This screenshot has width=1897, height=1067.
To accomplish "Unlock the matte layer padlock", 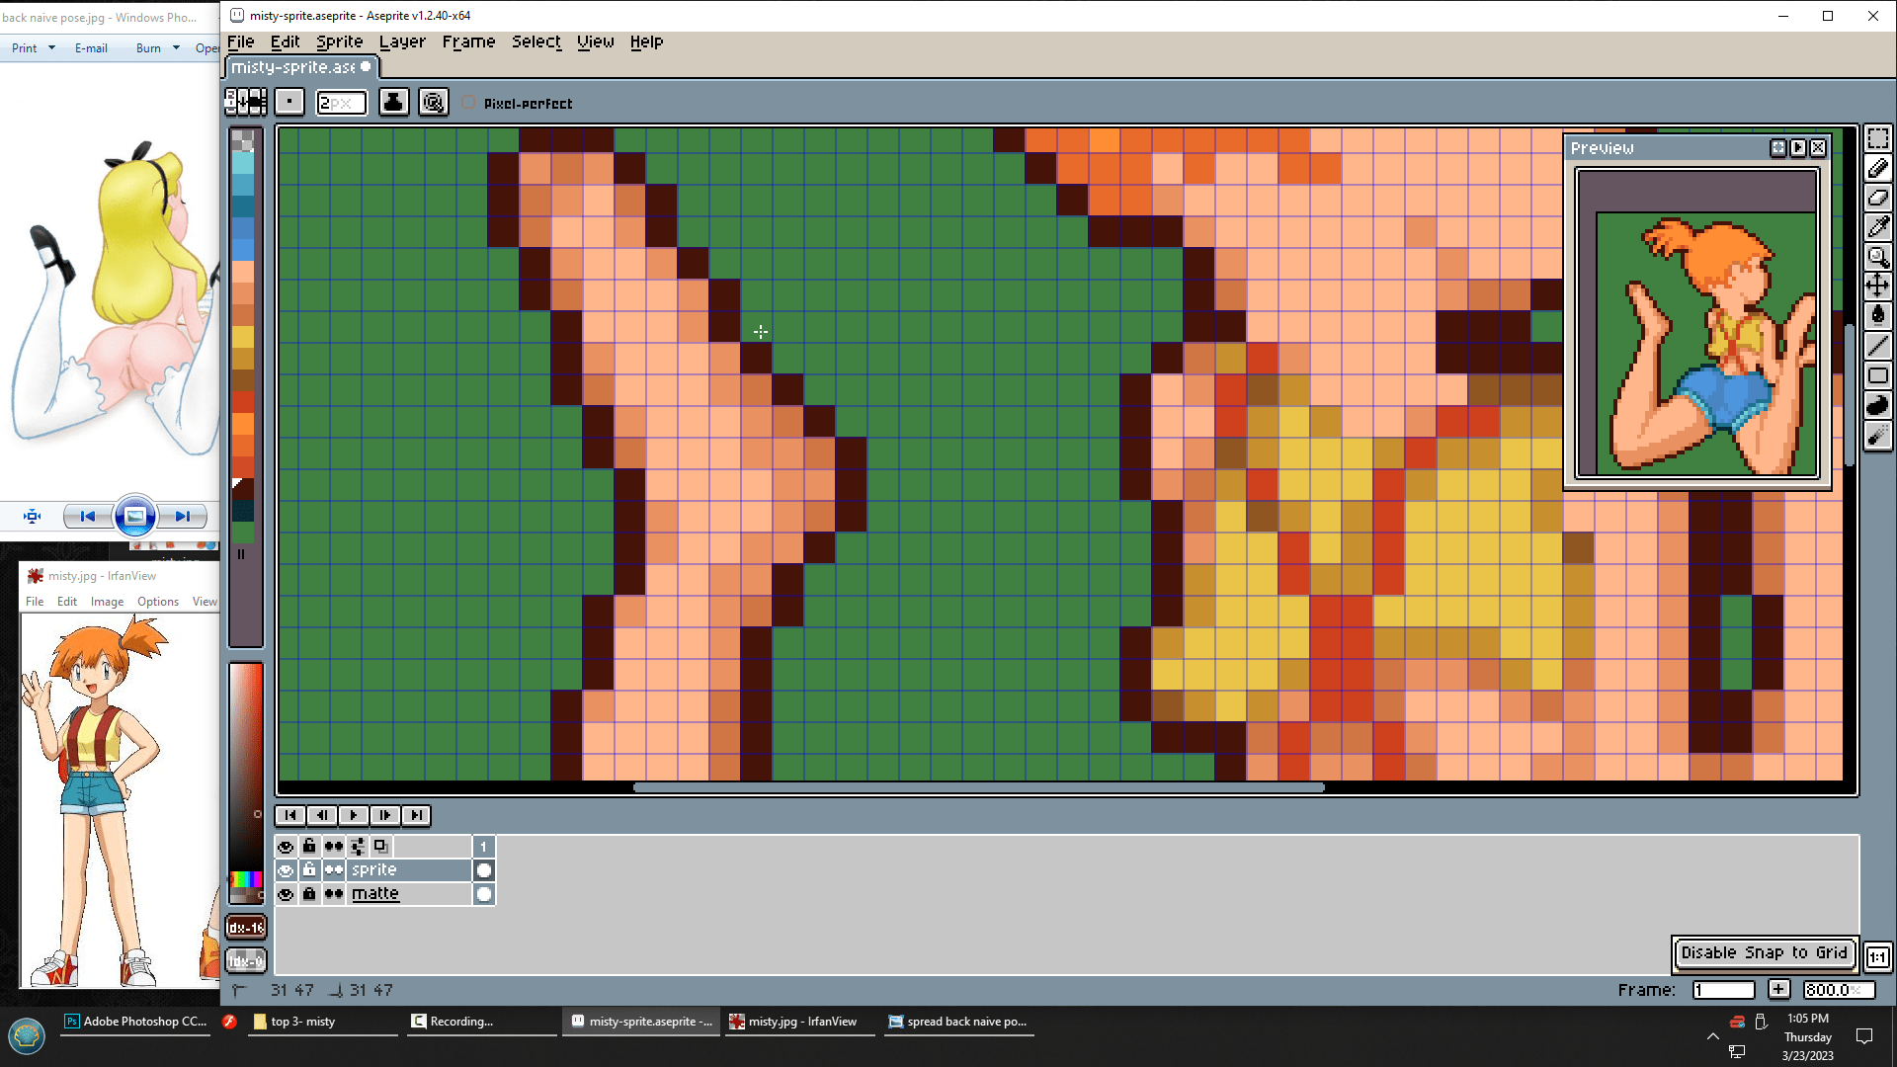I will (x=309, y=894).
